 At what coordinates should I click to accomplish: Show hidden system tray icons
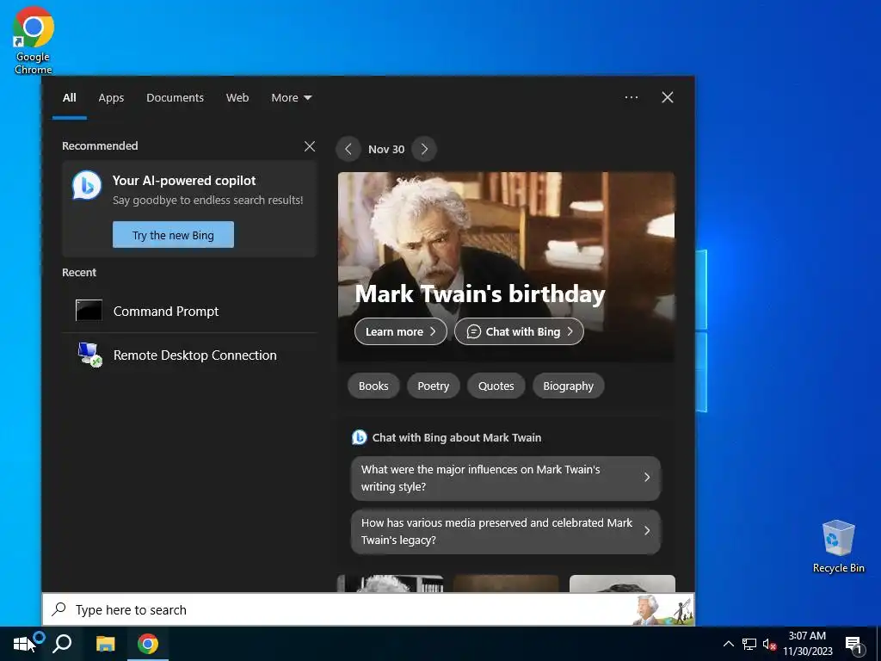click(x=728, y=644)
